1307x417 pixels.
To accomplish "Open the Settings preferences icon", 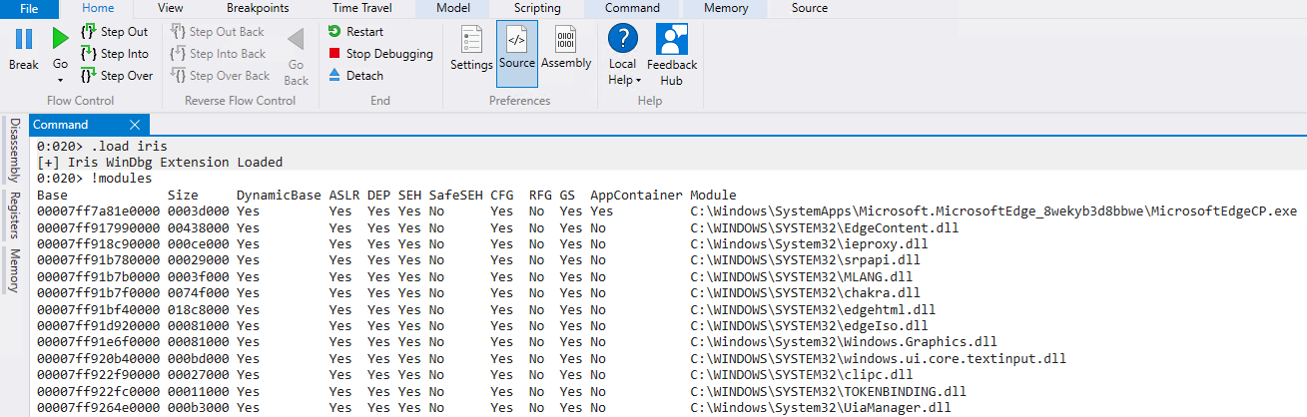I will click(x=471, y=41).
